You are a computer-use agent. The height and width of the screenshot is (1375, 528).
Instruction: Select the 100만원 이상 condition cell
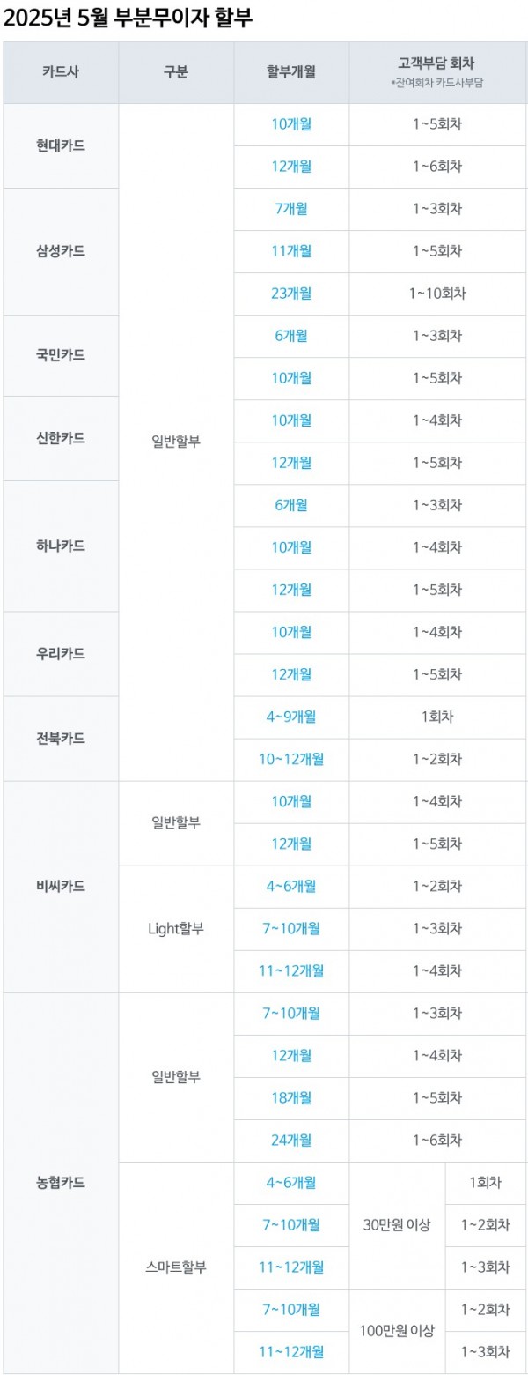click(x=397, y=1330)
